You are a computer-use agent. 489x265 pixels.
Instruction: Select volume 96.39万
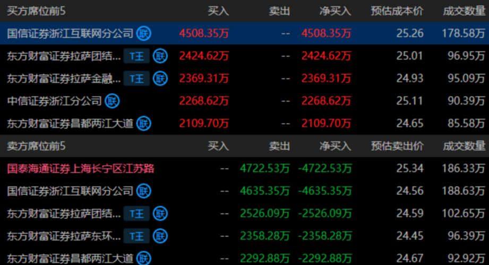coord(467,236)
